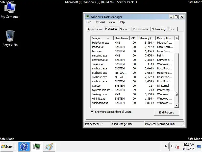Viewport: 202px width, 152px height.
Task: Select the svchost.exe using 2,172 K
Action: [x=132, y=77]
